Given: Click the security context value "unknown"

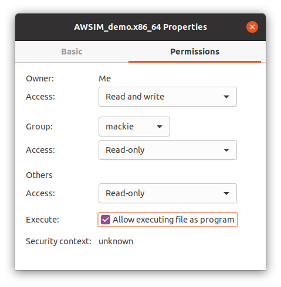Looking at the screenshot, I should [116, 241].
